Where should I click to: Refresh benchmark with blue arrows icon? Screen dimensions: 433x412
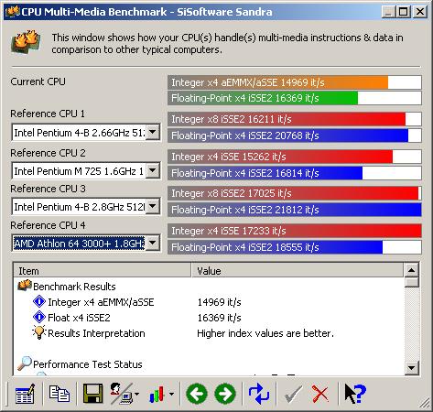[x=259, y=394]
